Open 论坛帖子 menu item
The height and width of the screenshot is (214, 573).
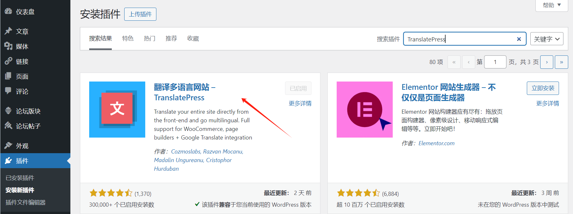pos(35,126)
